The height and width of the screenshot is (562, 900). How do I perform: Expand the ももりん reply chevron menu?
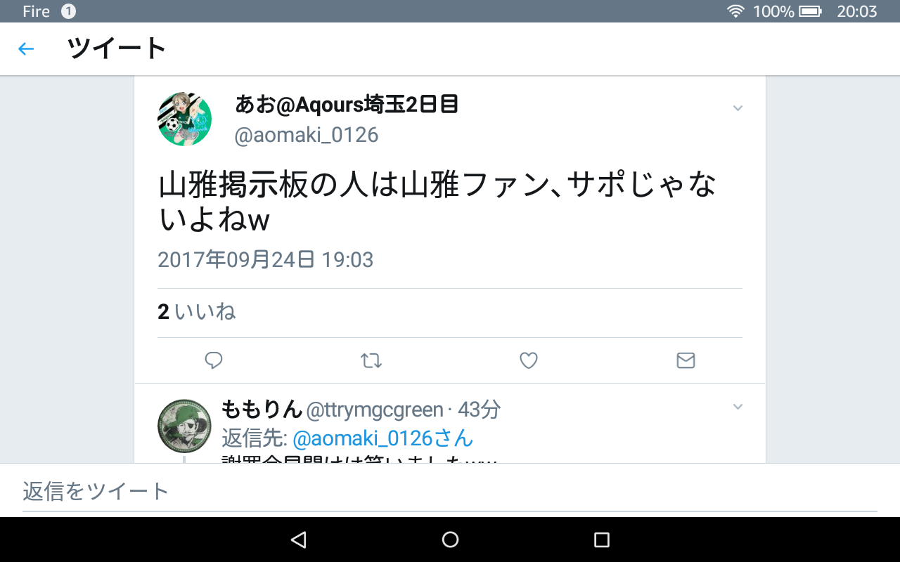pos(738,407)
